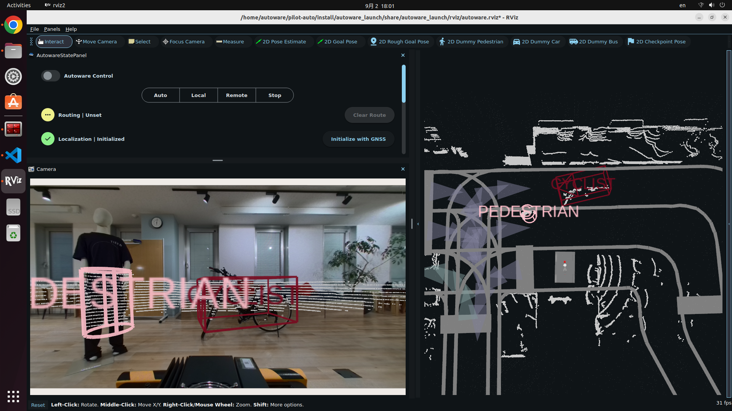This screenshot has height=411, width=732.
Task: Open the File menu
Action: click(35, 29)
